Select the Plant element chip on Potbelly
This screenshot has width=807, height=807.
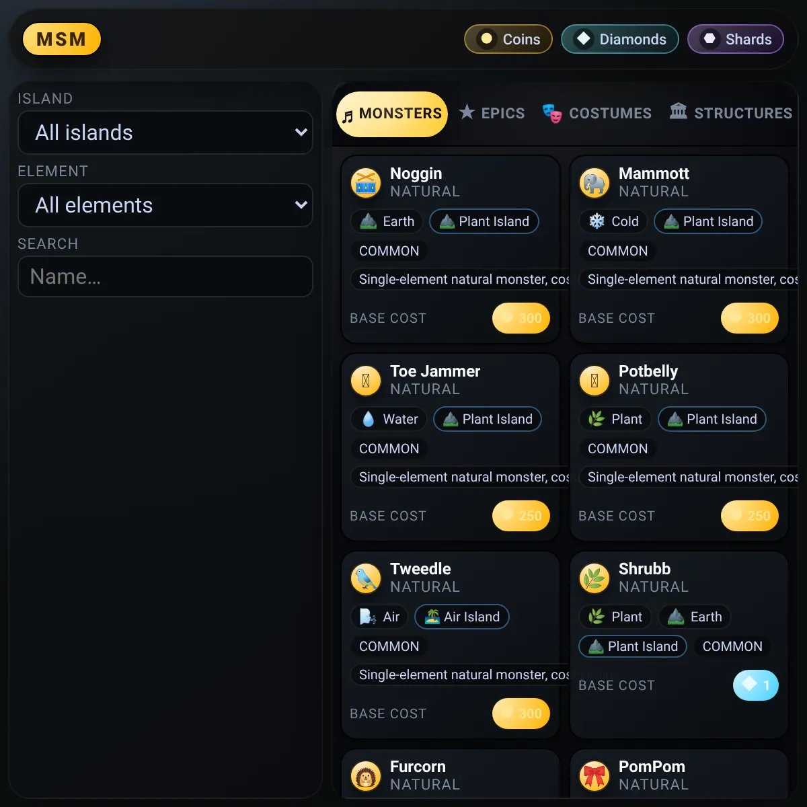click(x=615, y=419)
